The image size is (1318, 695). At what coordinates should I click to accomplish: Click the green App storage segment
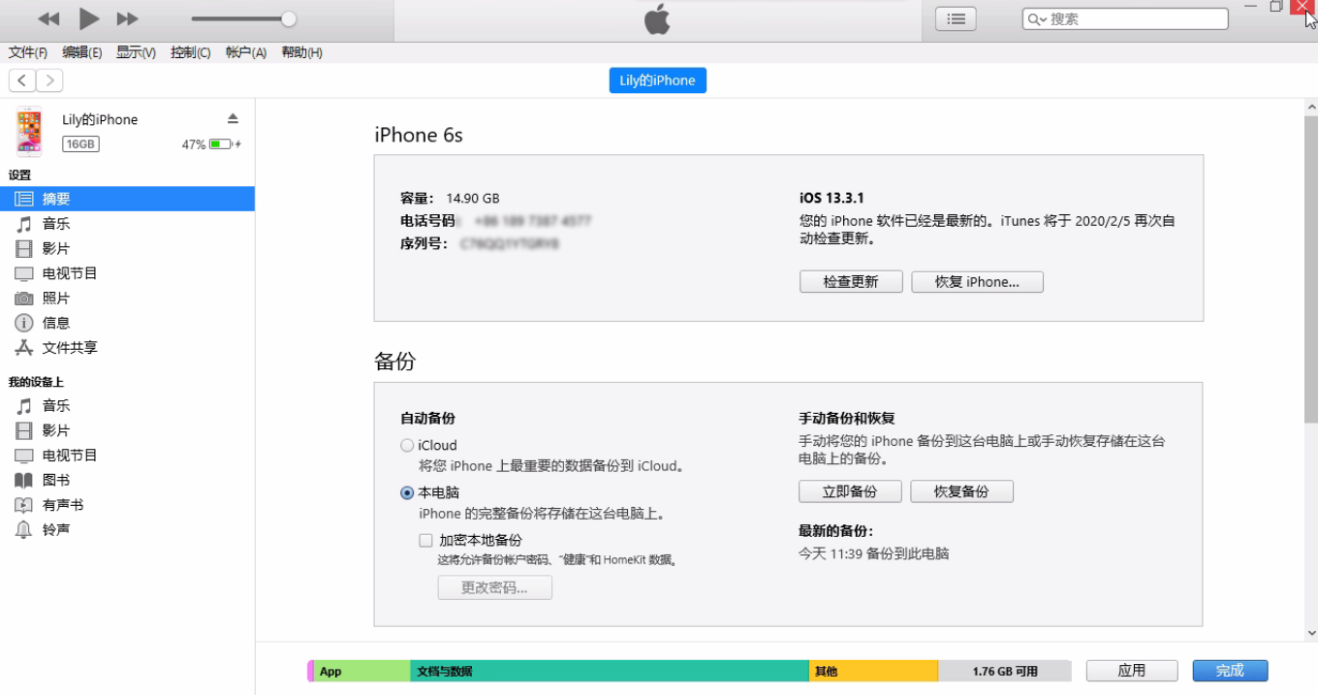pos(361,671)
